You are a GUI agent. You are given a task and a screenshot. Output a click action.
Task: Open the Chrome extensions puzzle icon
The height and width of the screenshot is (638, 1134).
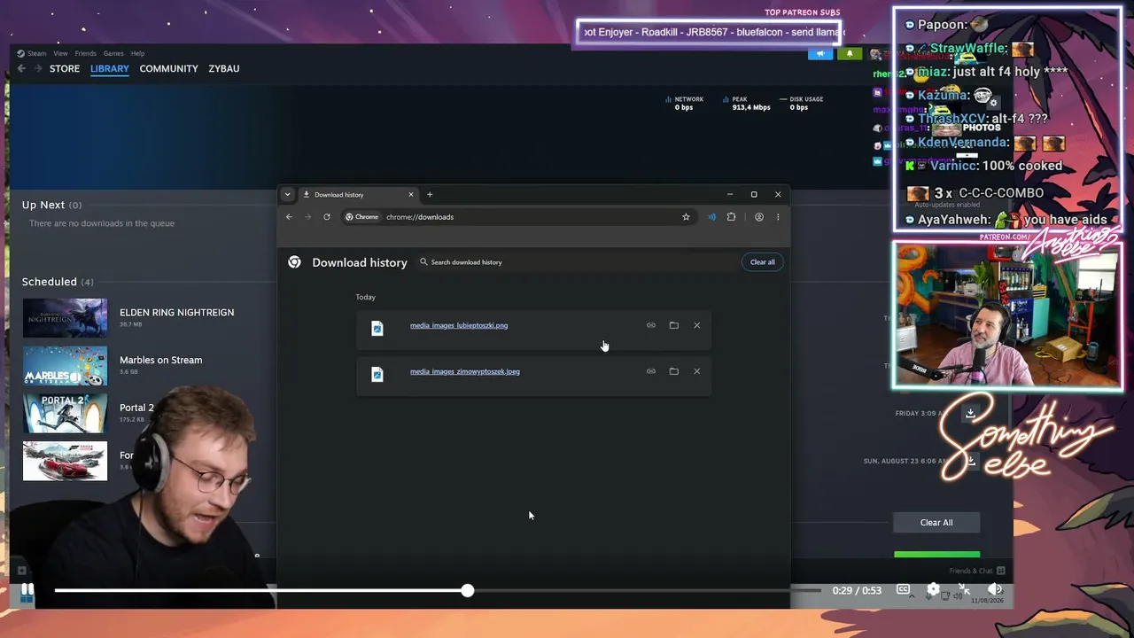[731, 217]
